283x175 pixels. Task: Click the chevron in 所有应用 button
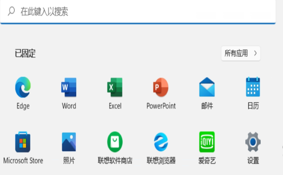click(256, 53)
